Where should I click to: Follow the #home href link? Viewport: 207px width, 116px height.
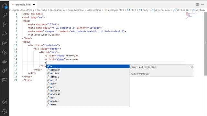point(61,56)
